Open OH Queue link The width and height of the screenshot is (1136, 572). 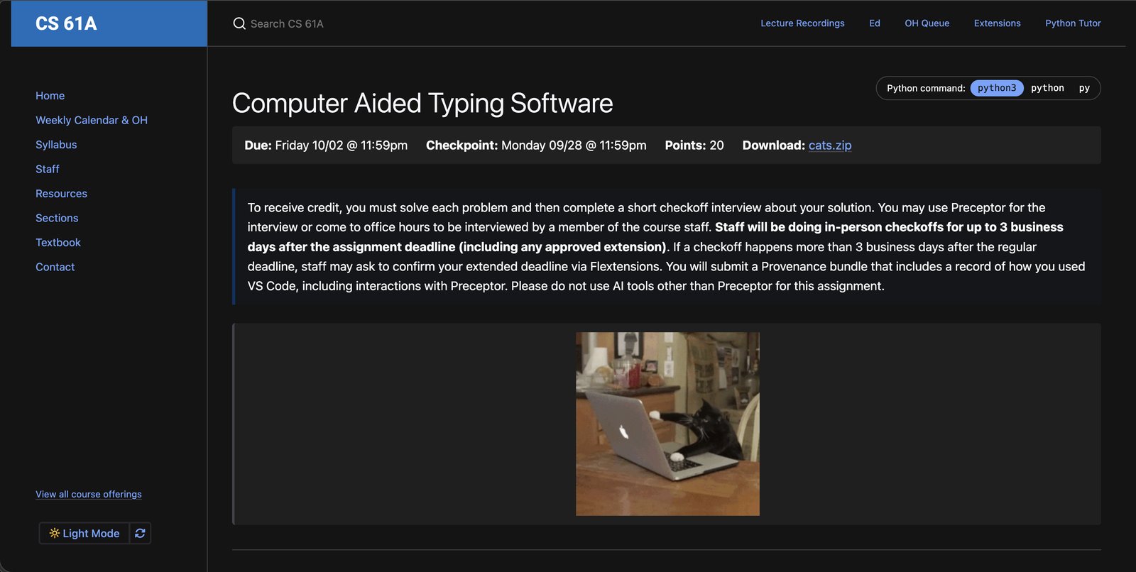pos(927,23)
